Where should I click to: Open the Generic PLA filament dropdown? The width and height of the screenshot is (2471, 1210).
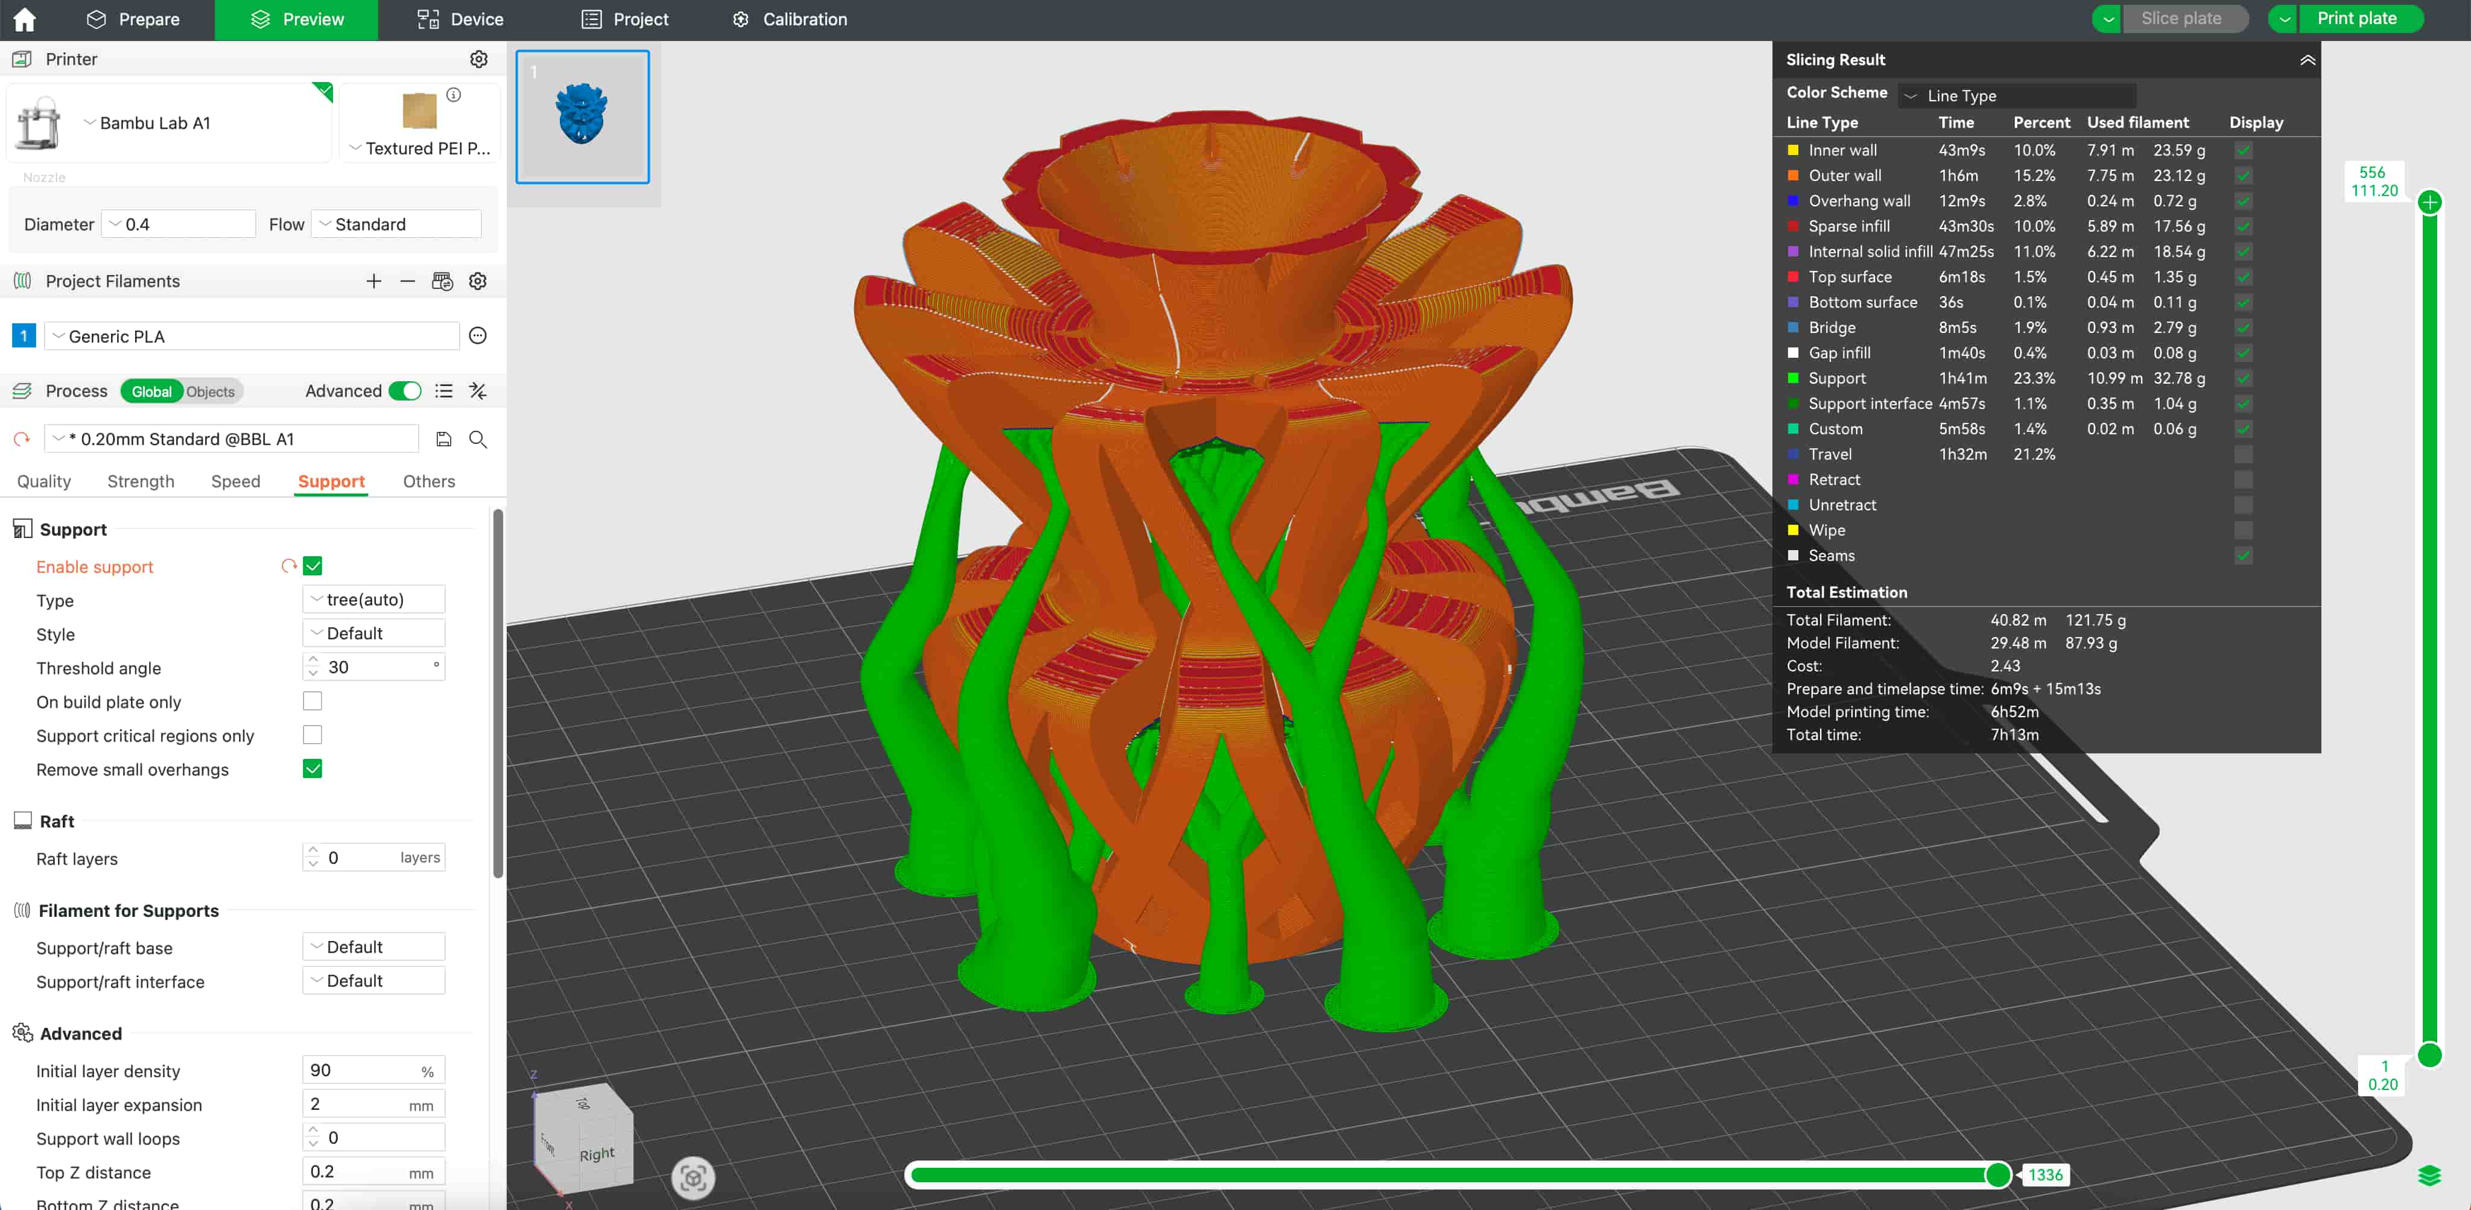point(252,337)
